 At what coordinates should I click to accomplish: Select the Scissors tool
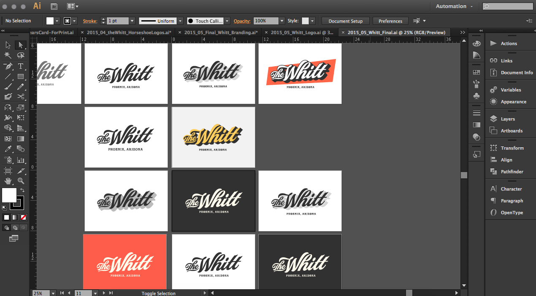20,97
